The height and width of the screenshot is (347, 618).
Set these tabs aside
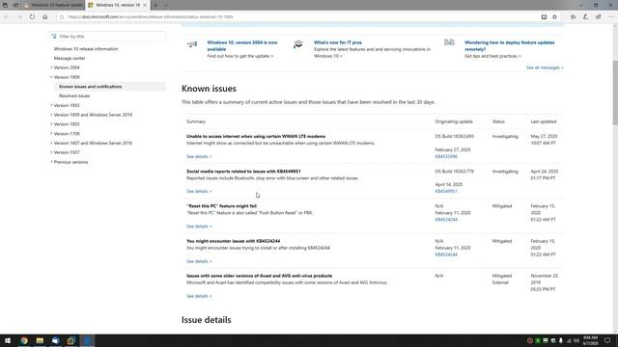coord(15,5)
